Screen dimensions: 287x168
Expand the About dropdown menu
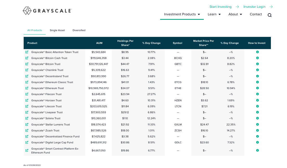(x=235, y=14)
